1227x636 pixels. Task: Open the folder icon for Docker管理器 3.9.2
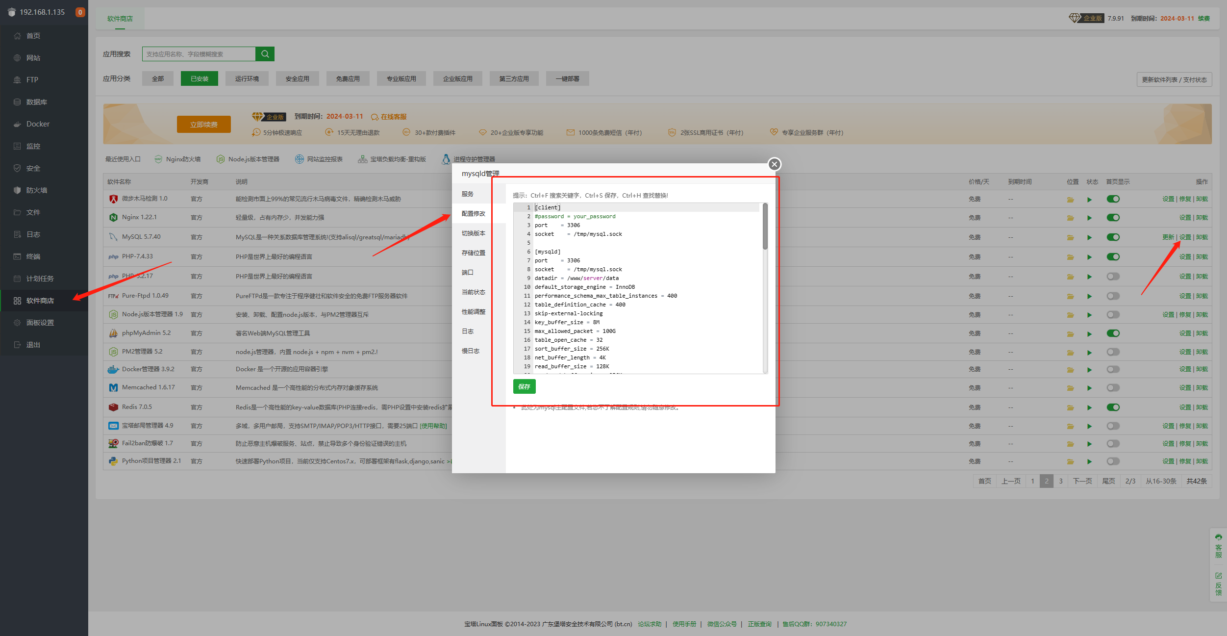[1071, 369]
